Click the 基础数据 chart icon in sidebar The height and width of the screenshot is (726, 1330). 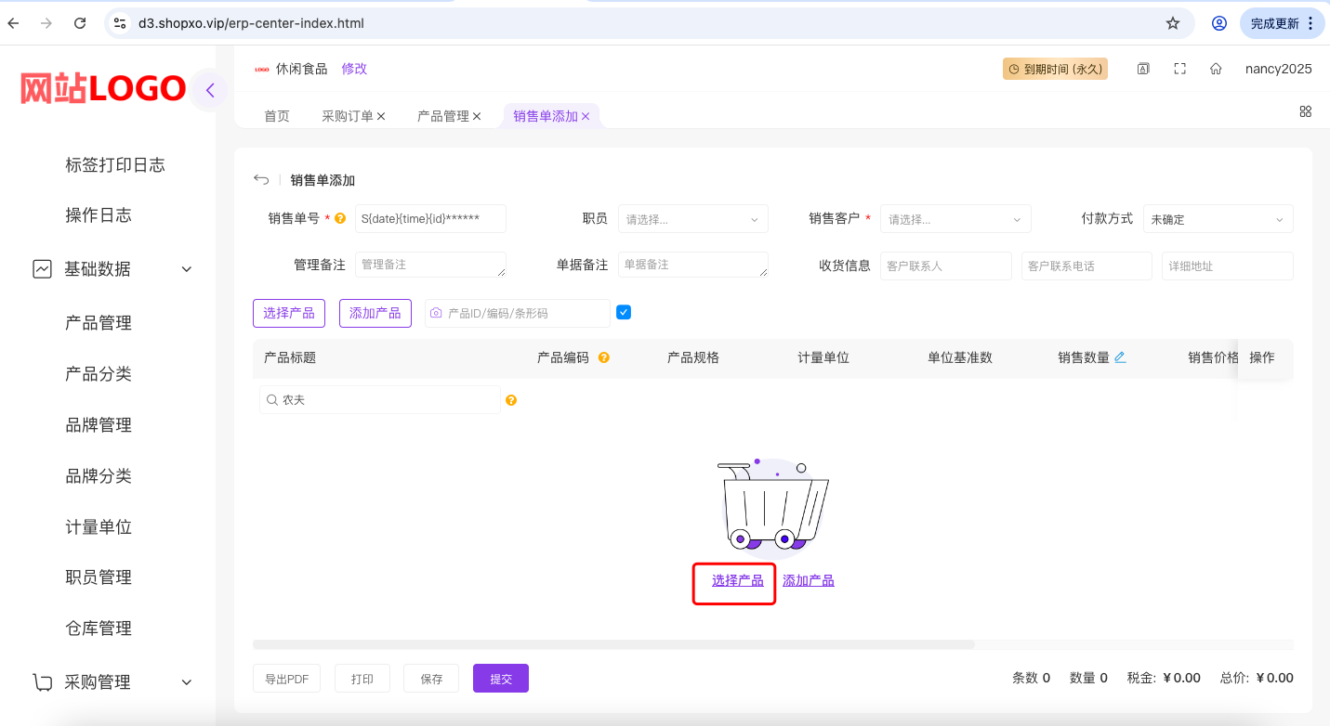tap(42, 269)
